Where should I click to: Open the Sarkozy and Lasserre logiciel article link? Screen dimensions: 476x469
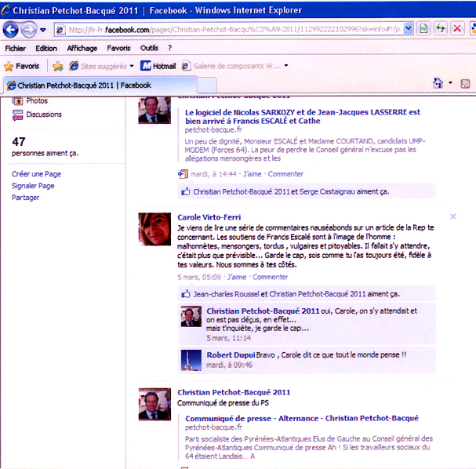(x=303, y=117)
